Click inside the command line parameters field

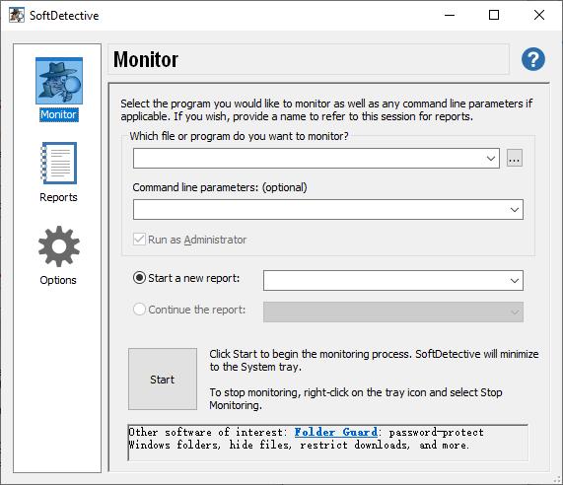click(x=319, y=210)
